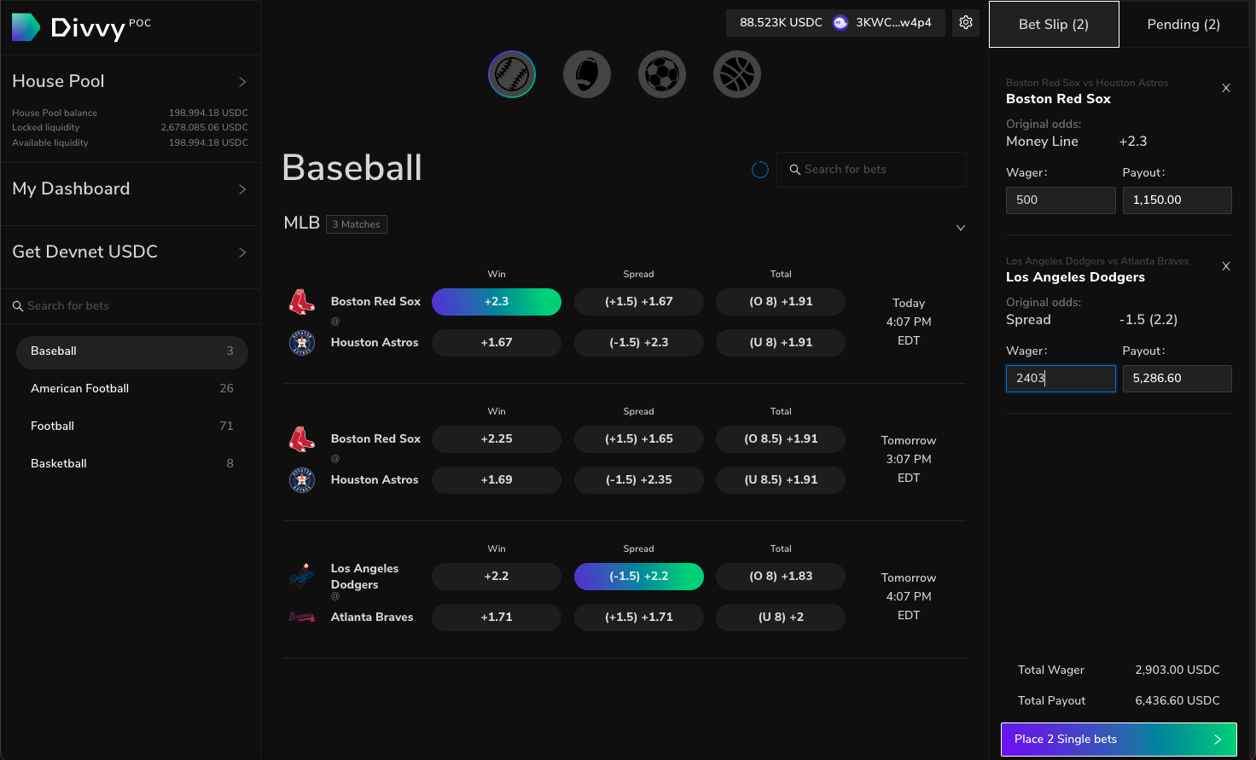
Task: Toggle (U 8) +1.91 total bet today
Action: point(781,343)
